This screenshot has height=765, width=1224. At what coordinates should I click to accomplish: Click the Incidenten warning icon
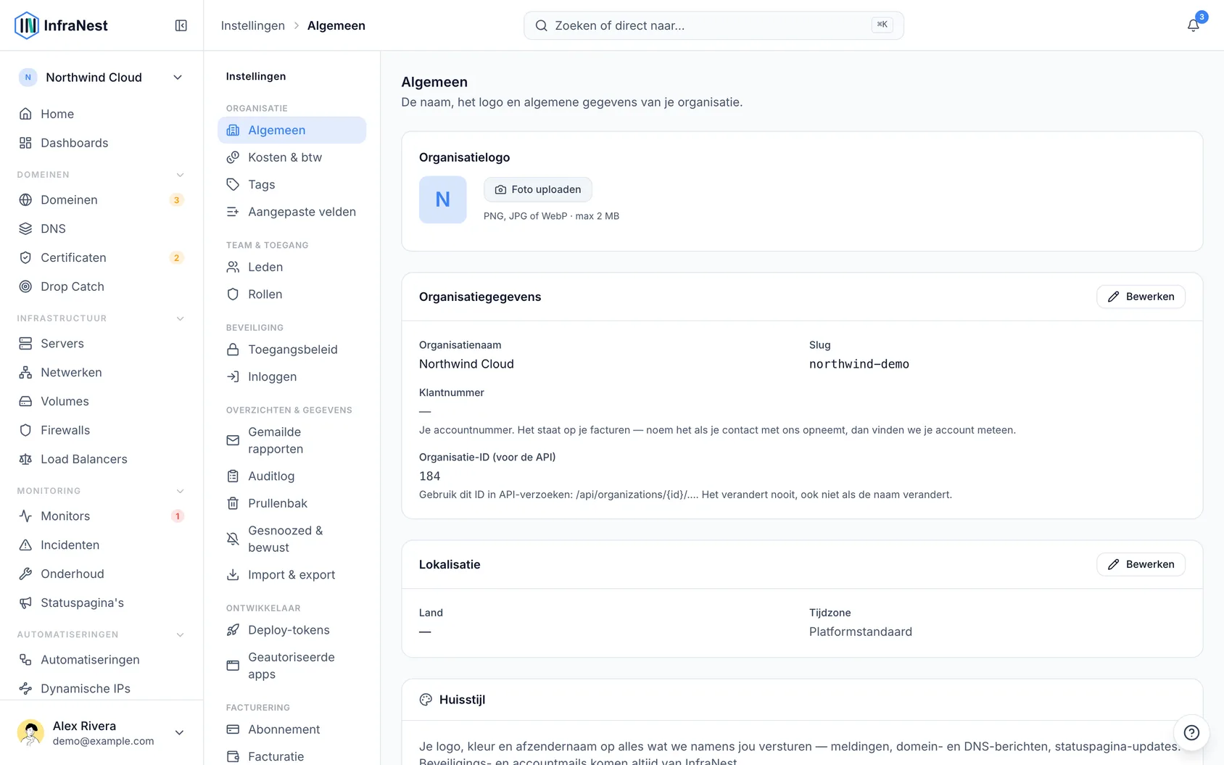coord(25,545)
